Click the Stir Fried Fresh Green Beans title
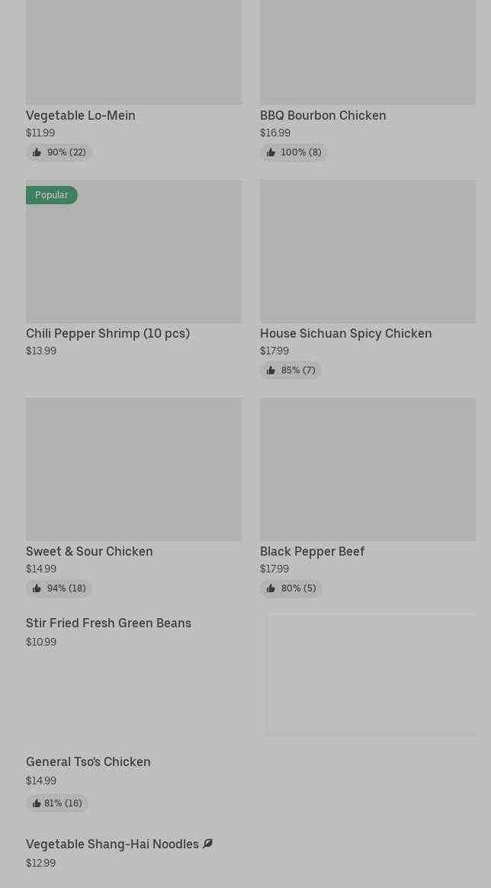Screen dimensions: 491x888 click(x=108, y=623)
